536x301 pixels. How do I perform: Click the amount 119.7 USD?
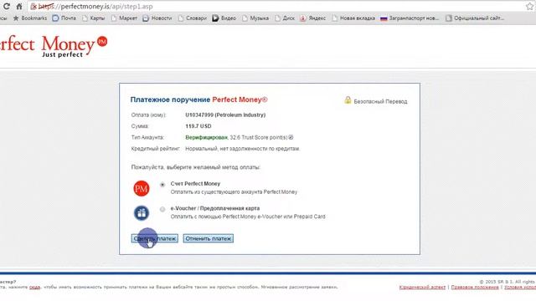coord(198,126)
